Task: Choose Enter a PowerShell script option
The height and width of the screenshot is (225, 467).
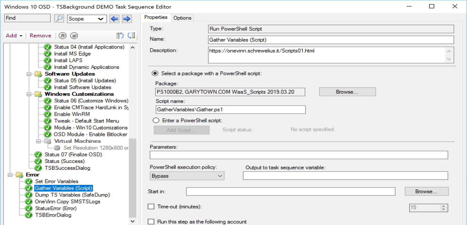Action: coord(156,120)
